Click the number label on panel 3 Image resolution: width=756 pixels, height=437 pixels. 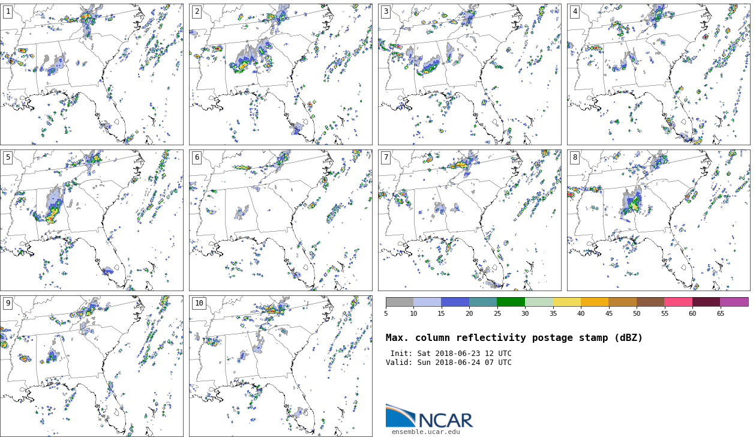[x=386, y=11]
